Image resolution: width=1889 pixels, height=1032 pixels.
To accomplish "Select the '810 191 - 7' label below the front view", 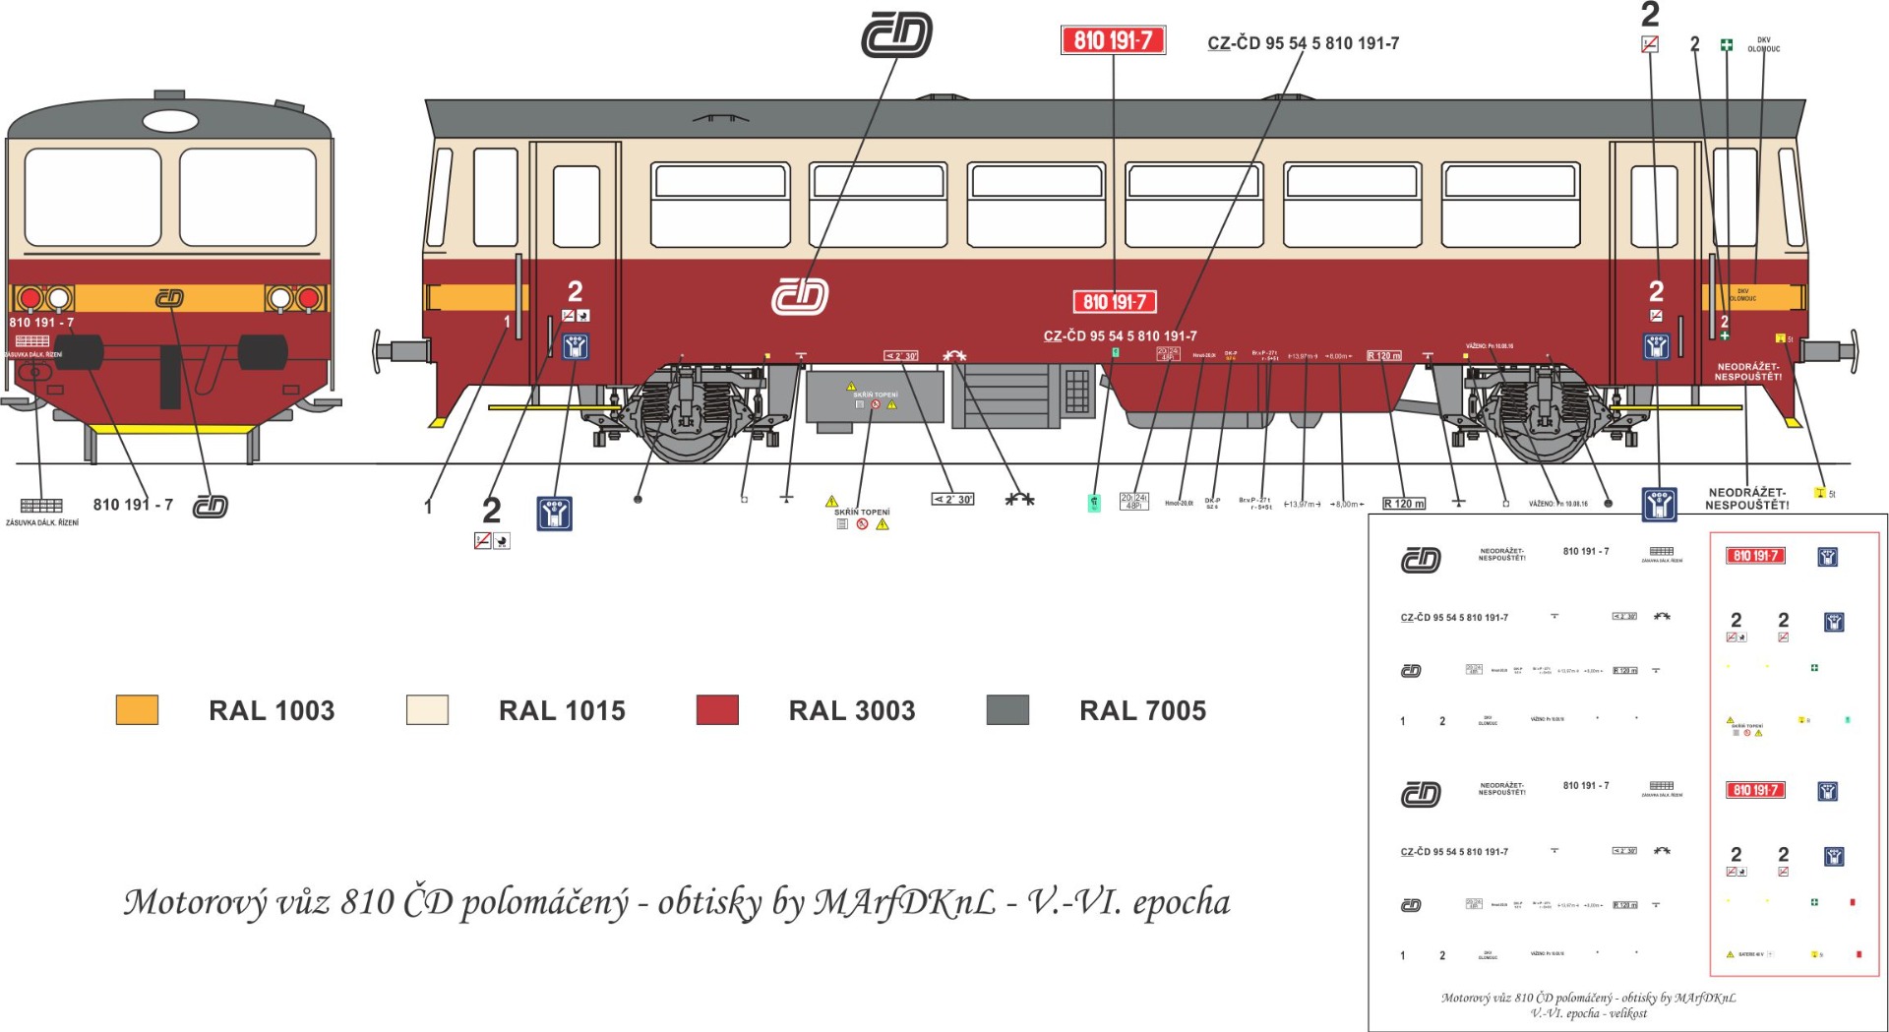I will (x=133, y=505).
